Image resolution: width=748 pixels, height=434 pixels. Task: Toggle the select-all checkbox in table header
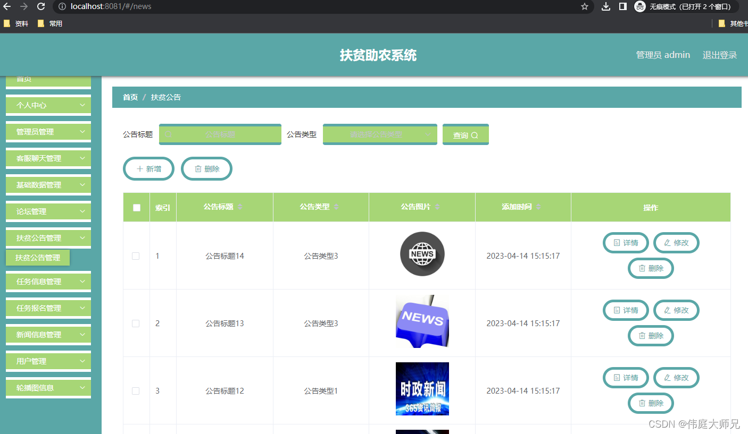(x=137, y=208)
